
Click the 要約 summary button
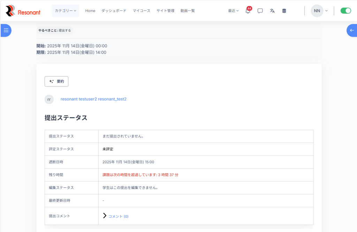point(56,81)
